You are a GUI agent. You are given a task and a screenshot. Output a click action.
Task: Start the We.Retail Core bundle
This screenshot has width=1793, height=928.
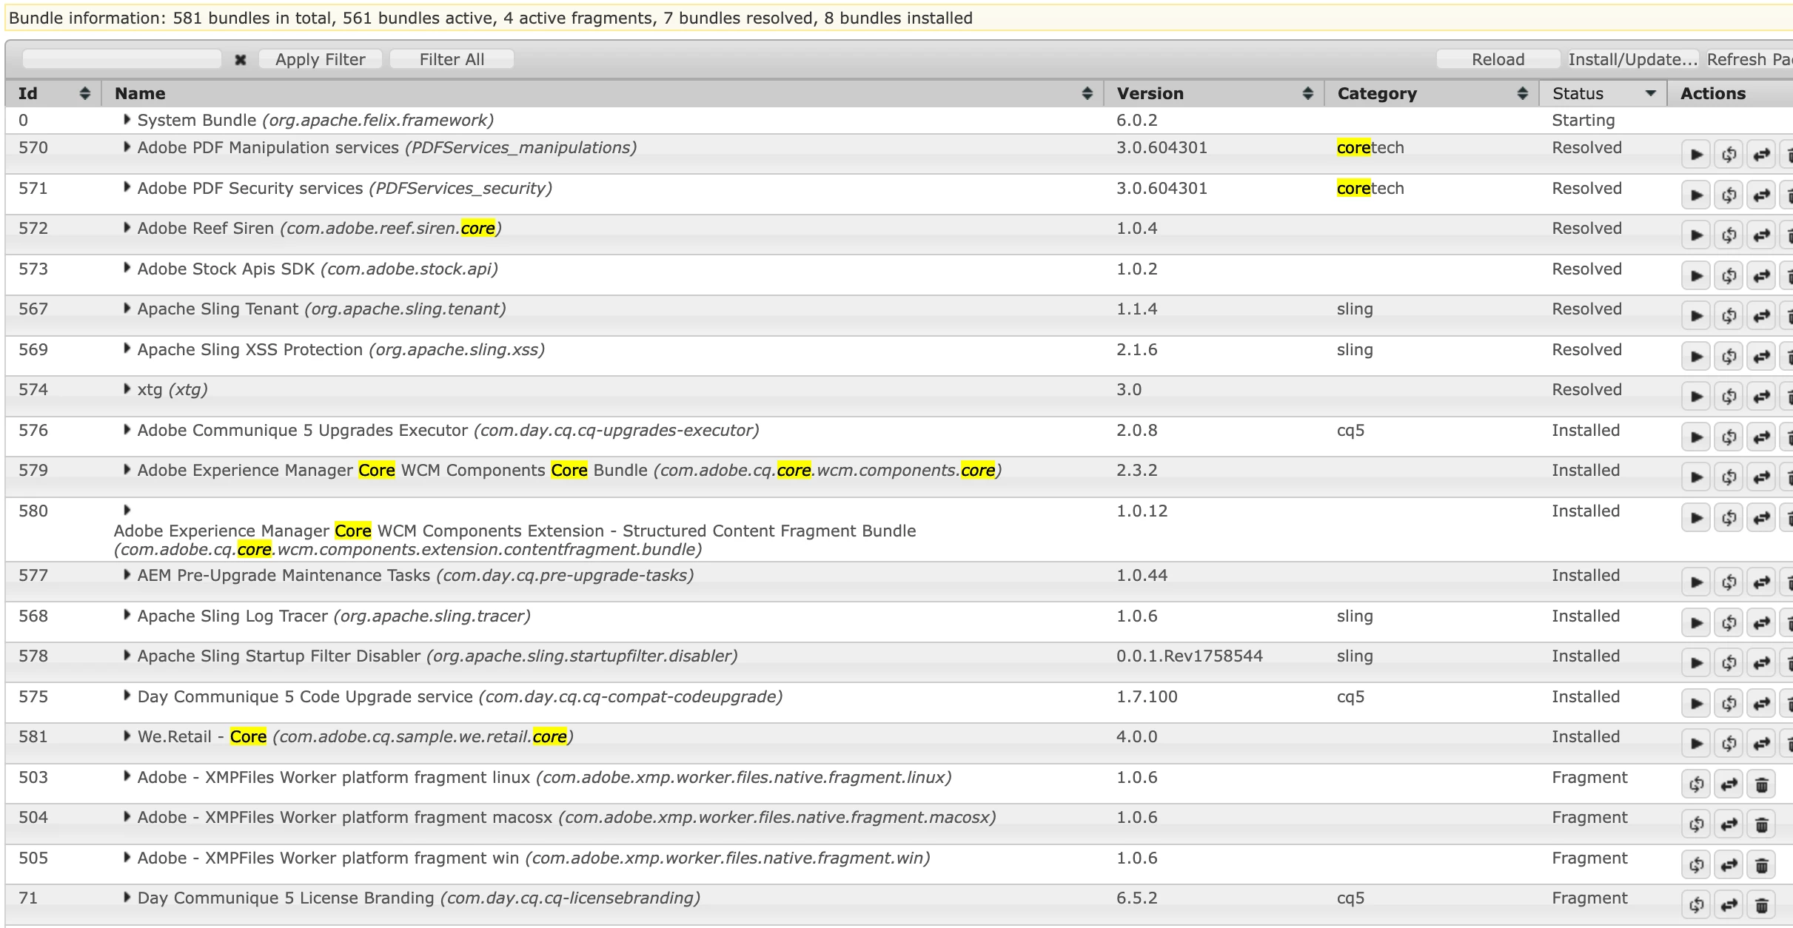pos(1696,743)
